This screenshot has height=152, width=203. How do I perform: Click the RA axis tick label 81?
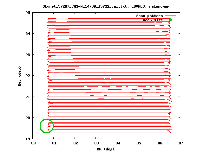click(54, 143)
